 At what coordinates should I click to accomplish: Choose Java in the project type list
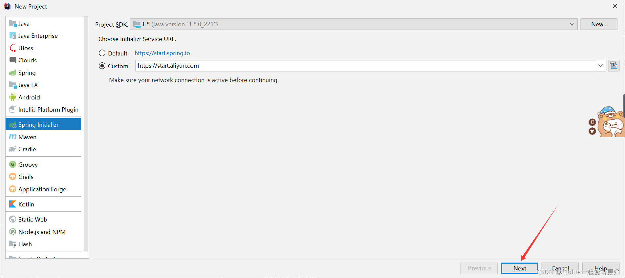43,24
